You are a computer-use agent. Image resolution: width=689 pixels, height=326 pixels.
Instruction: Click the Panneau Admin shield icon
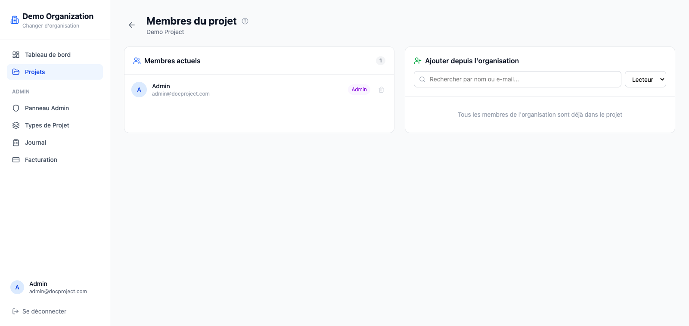pyautogui.click(x=16, y=108)
